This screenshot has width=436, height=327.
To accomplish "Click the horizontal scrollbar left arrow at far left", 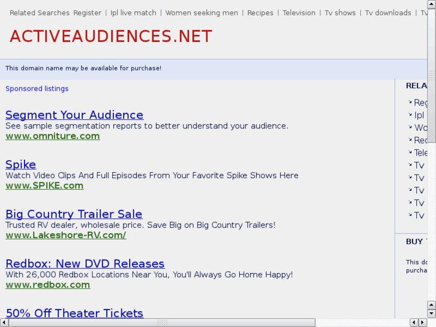I will click(4, 323).
